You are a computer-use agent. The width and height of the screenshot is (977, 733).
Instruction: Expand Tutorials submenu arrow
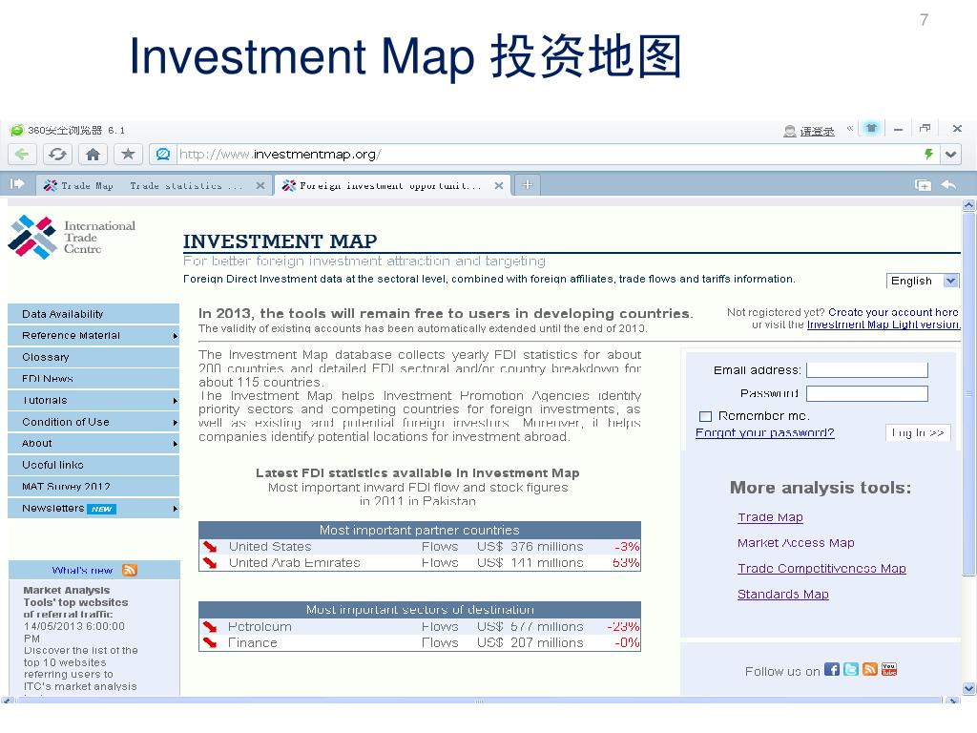click(x=176, y=401)
